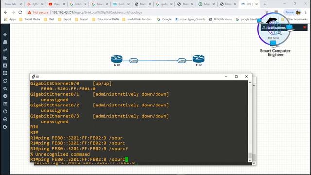Click the Paused profile button
The image size is (311, 175).
(x=293, y=12)
